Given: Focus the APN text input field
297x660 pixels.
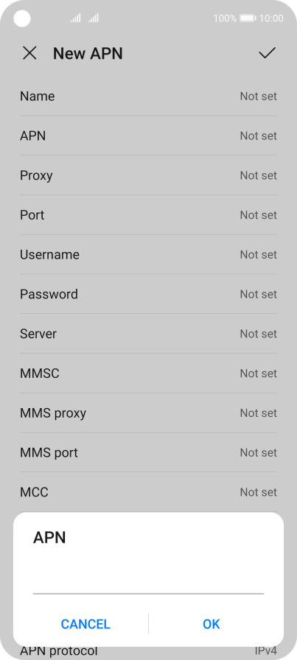Looking at the screenshot, I should [x=148, y=579].
